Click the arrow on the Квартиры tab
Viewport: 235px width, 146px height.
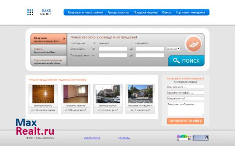64,39
